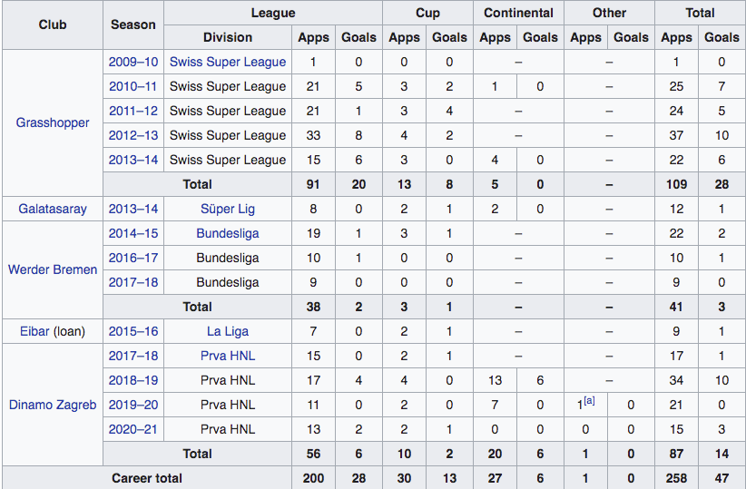Click the blue Prva HNL link
This screenshot has height=489, width=746.
(x=228, y=356)
